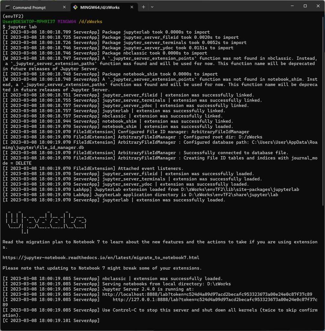Screen dimensions: 325x331
Task: Click 'Jupyter Server 2.4.0 is running at:' line
Action: click(x=98, y=289)
